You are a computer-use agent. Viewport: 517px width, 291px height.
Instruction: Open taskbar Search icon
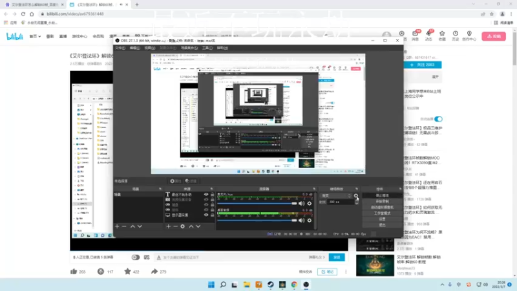point(223,285)
